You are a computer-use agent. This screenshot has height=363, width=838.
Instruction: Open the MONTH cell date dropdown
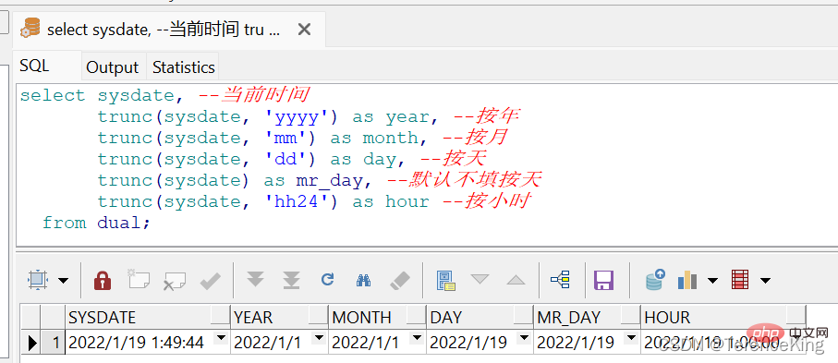[417, 337]
